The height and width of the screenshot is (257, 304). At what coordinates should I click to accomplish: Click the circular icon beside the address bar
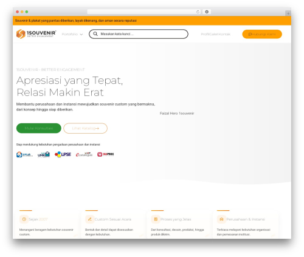tap(207, 12)
